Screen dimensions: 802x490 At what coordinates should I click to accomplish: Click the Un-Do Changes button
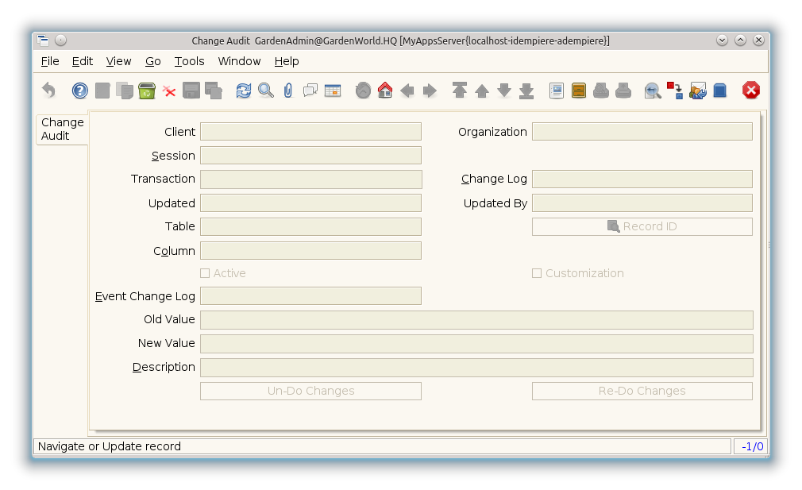click(x=310, y=391)
